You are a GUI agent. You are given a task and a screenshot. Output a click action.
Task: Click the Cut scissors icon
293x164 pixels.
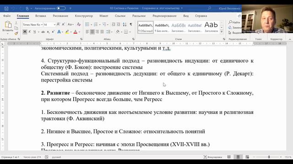coord(16,23)
